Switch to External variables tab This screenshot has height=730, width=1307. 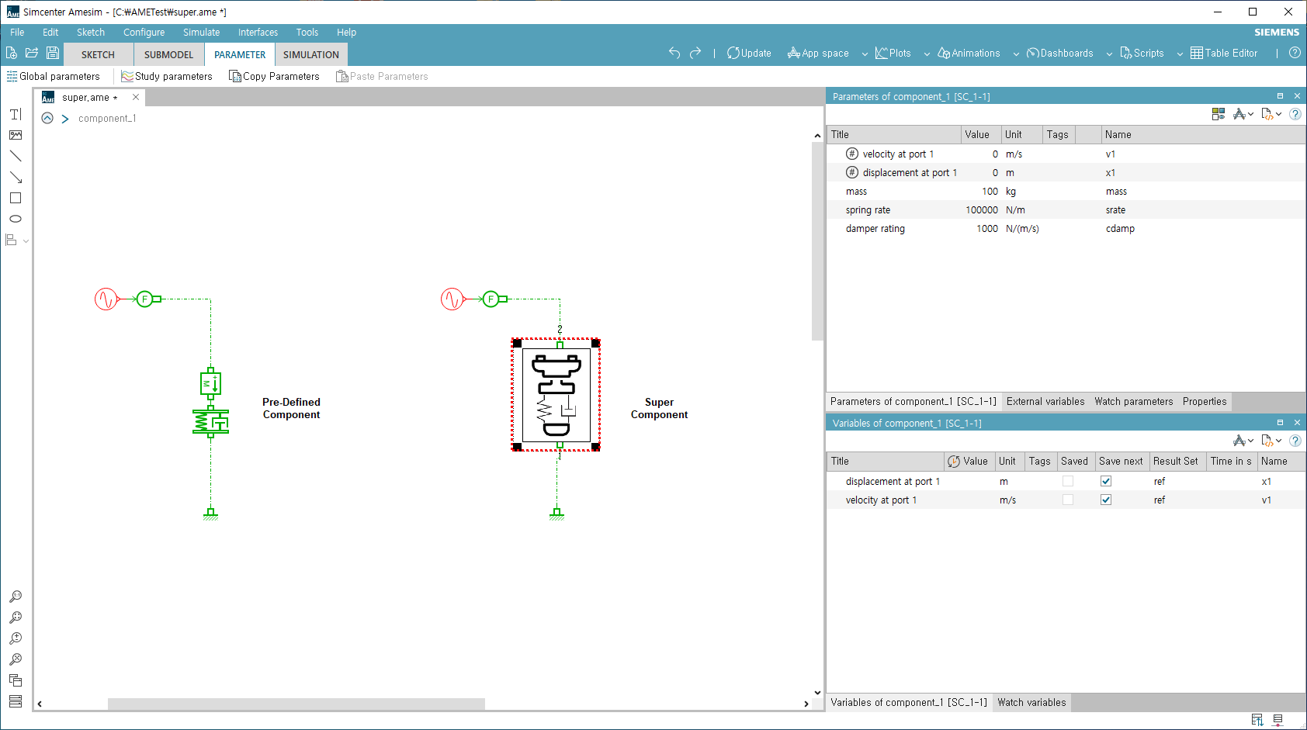[x=1045, y=401]
